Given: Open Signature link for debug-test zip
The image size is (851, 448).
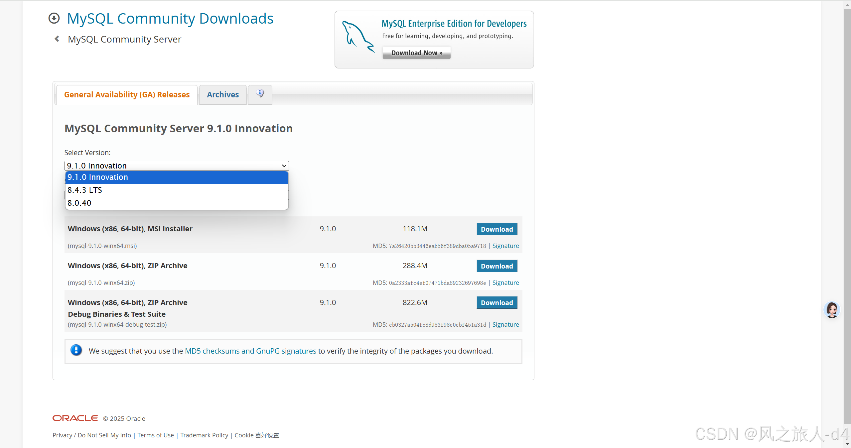Looking at the screenshot, I should coord(505,325).
